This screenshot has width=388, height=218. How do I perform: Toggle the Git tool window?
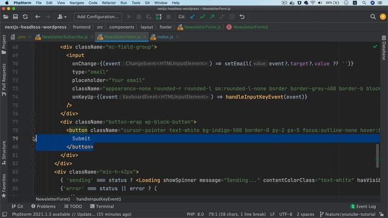click(x=18, y=206)
